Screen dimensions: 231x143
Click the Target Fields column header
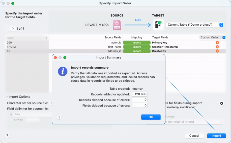tap(160, 37)
